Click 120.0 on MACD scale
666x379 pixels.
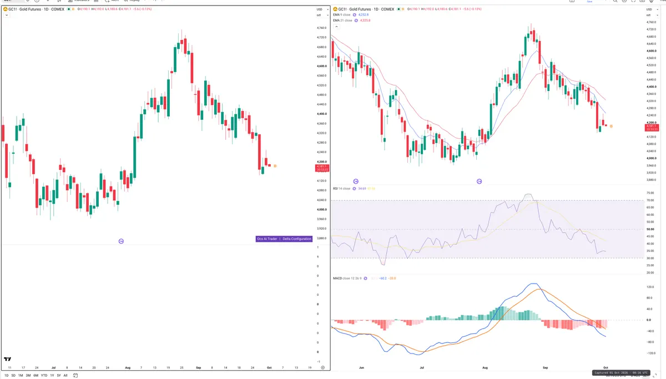650,287
